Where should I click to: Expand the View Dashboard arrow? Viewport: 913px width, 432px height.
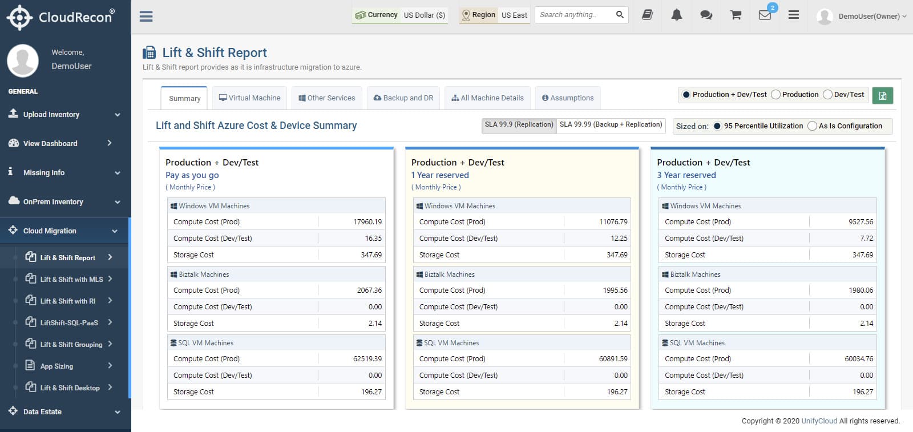[x=110, y=143]
